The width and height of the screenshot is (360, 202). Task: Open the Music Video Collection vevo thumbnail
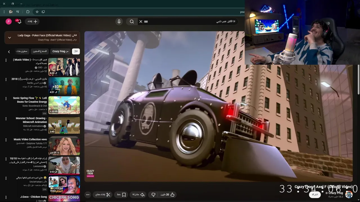pos(64,146)
